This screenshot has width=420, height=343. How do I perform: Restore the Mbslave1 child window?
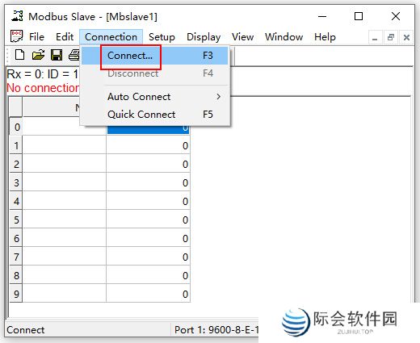(391, 37)
